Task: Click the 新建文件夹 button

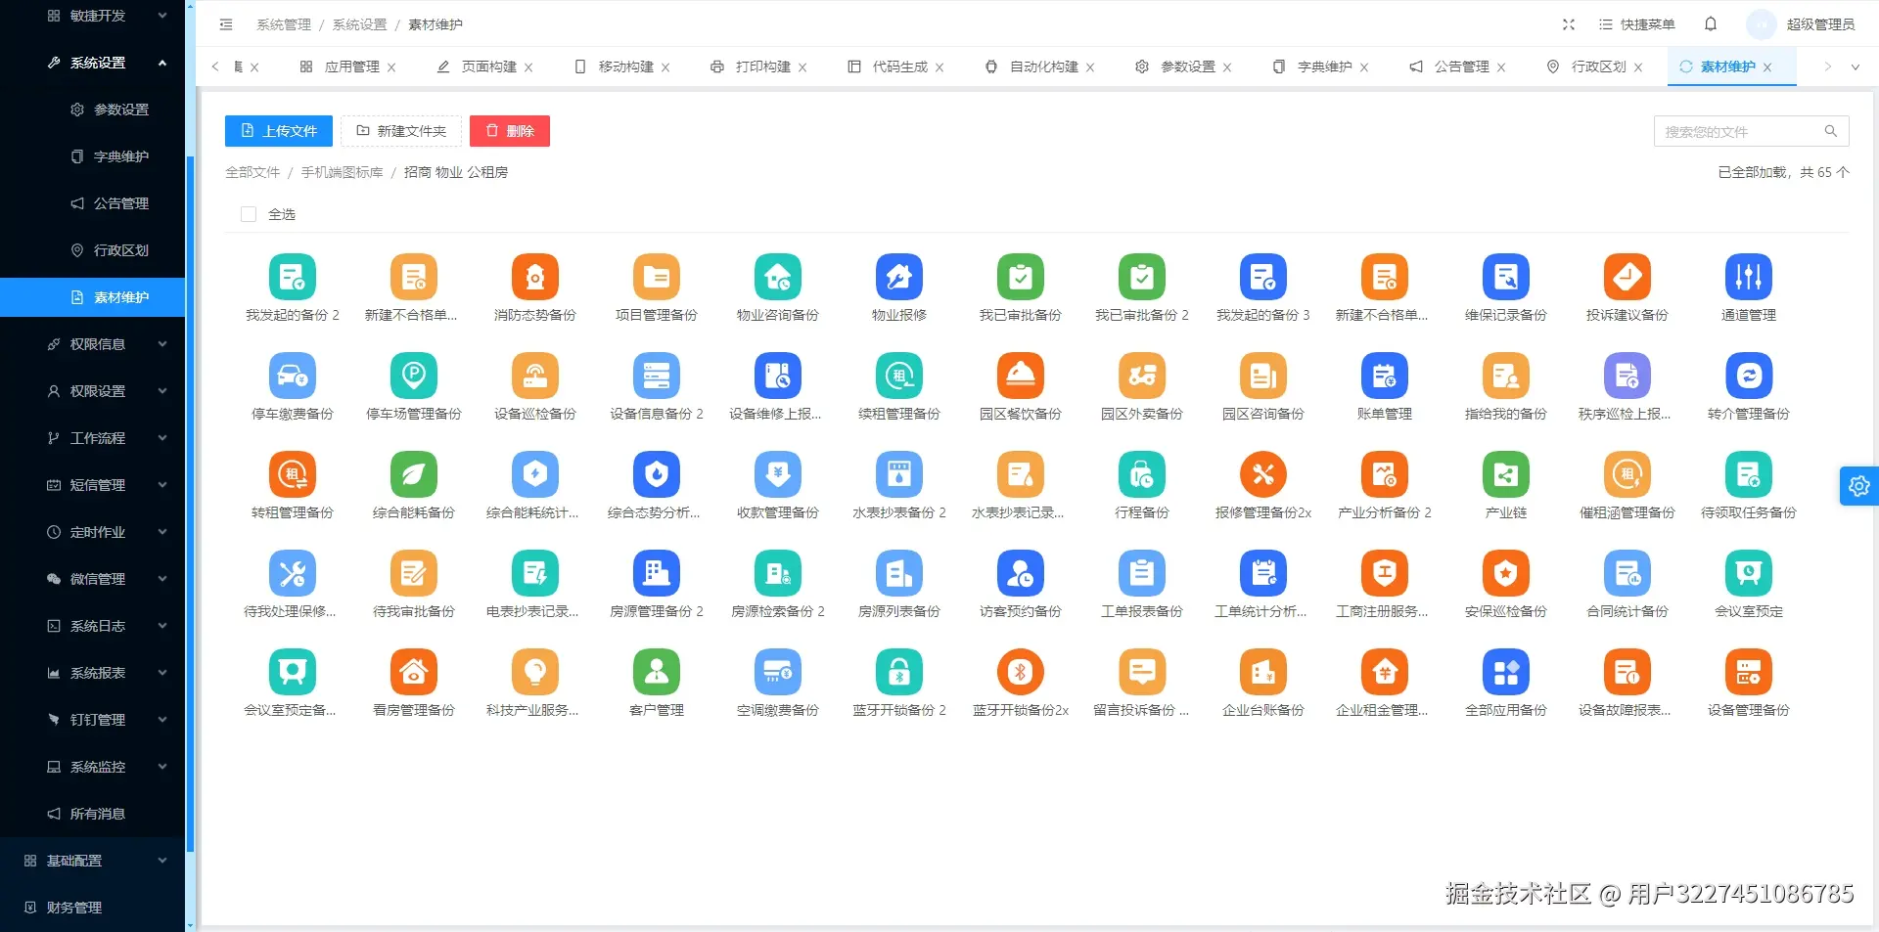Action: pyautogui.click(x=401, y=130)
